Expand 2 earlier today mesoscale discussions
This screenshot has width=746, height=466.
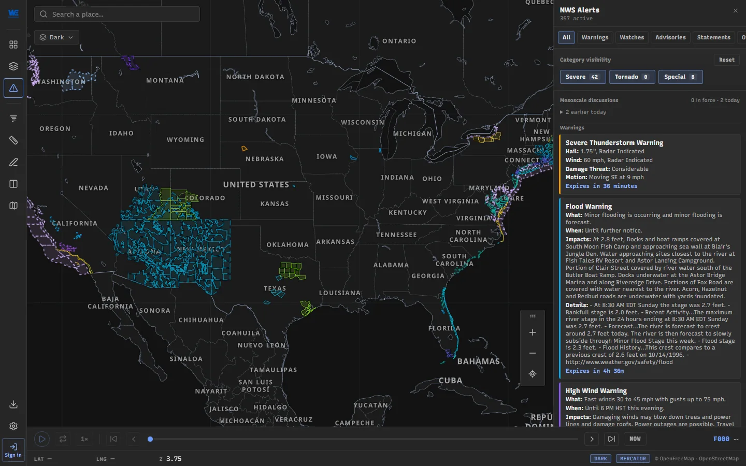(583, 112)
